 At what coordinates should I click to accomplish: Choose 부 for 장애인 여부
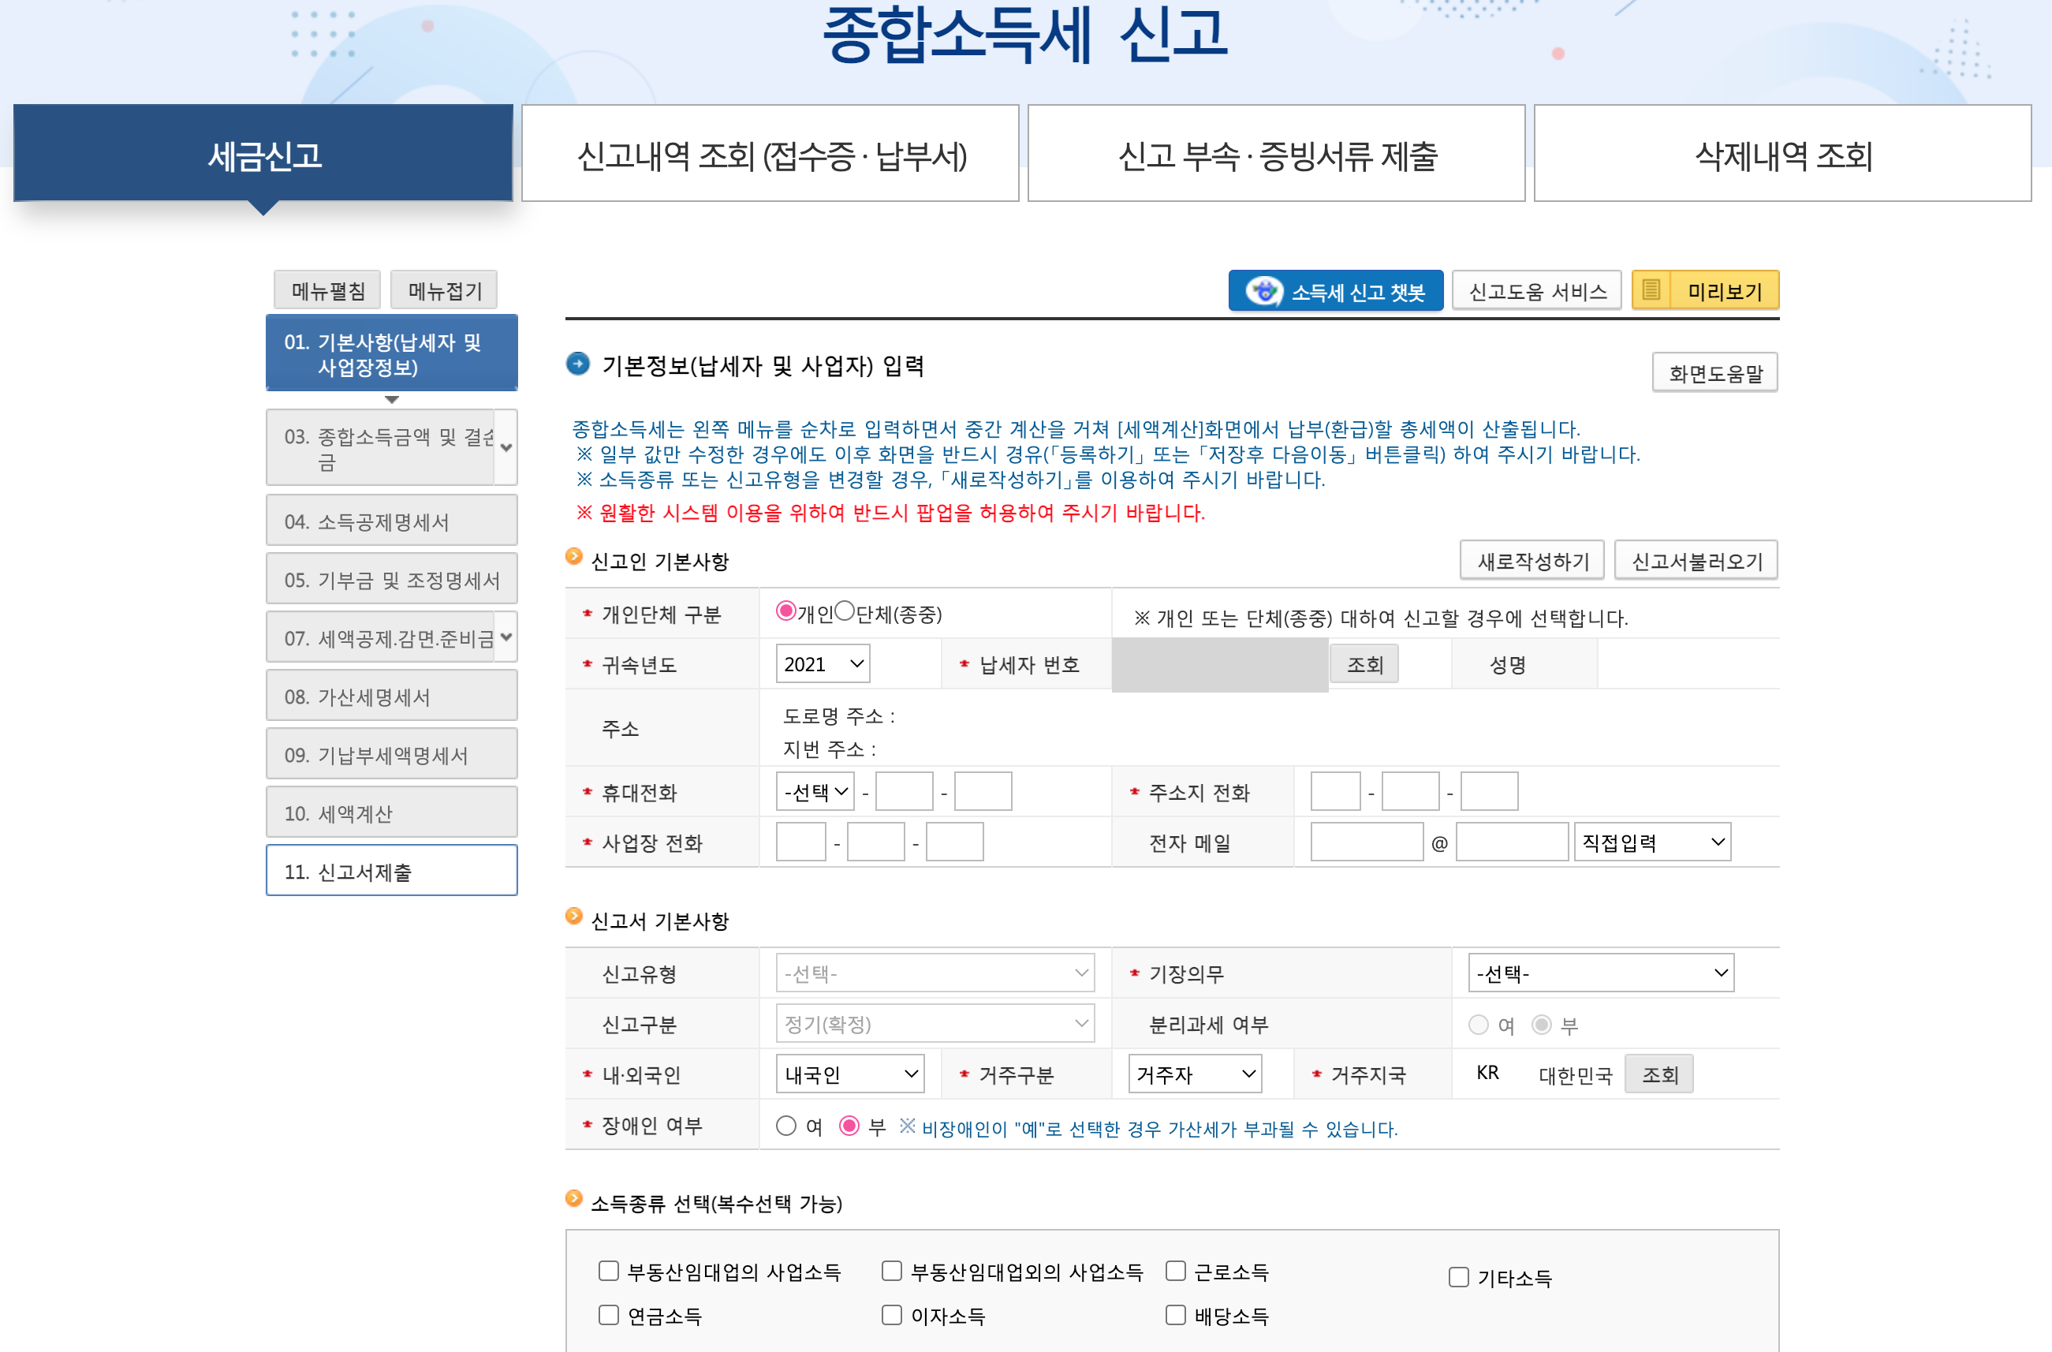click(x=849, y=1126)
